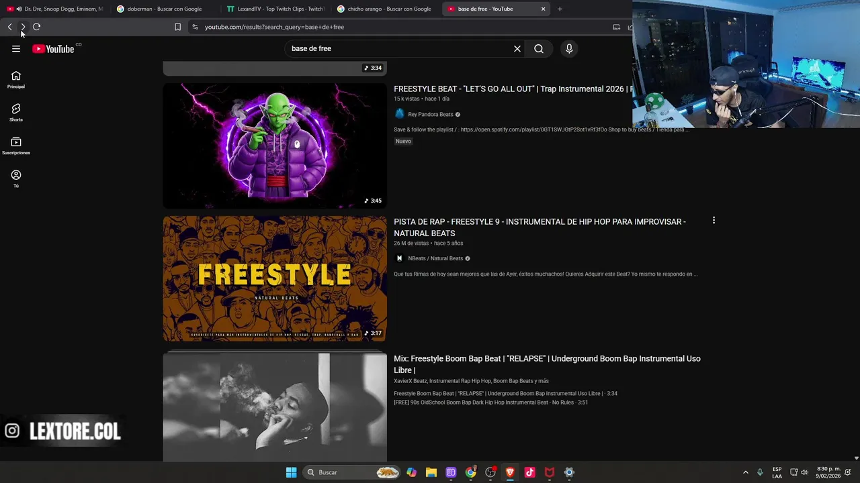Open Copilot from the taskbar

tap(411, 472)
